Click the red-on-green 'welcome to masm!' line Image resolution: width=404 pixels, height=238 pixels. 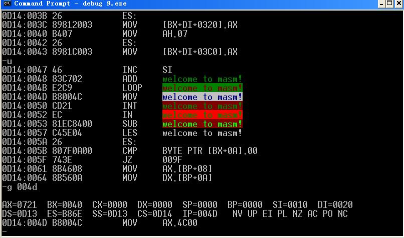[x=203, y=88]
